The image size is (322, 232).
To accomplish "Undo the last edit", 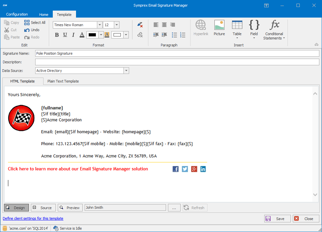I will 32,30.
